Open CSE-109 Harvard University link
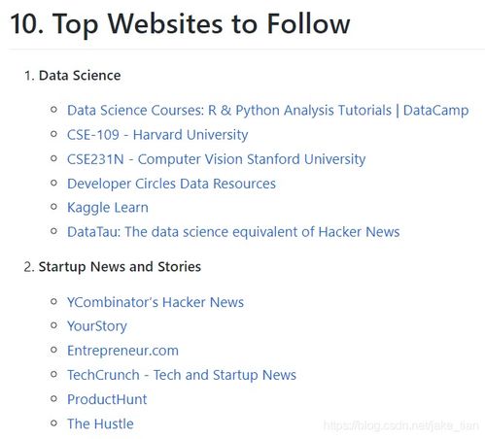485x439 pixels. point(157,135)
